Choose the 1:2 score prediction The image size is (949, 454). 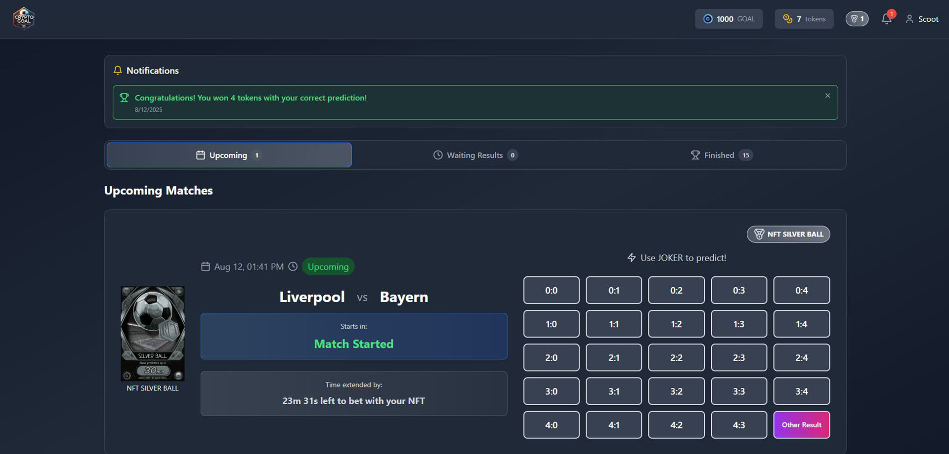tap(676, 324)
